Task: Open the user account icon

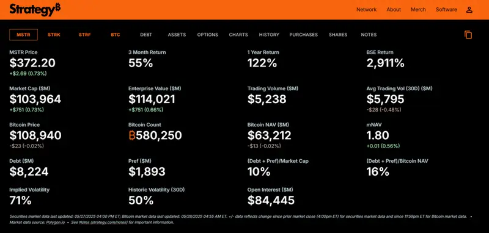Action: pos(469,10)
